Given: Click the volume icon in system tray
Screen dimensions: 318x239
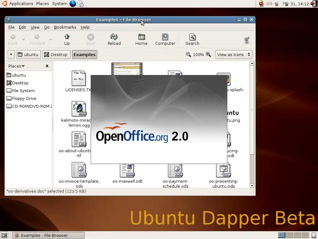Looking at the screenshot, I should click(269, 4).
